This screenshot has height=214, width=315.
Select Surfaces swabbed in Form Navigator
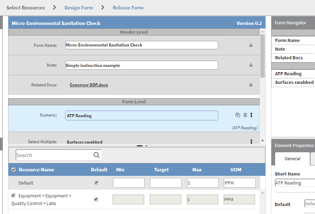point(293,83)
